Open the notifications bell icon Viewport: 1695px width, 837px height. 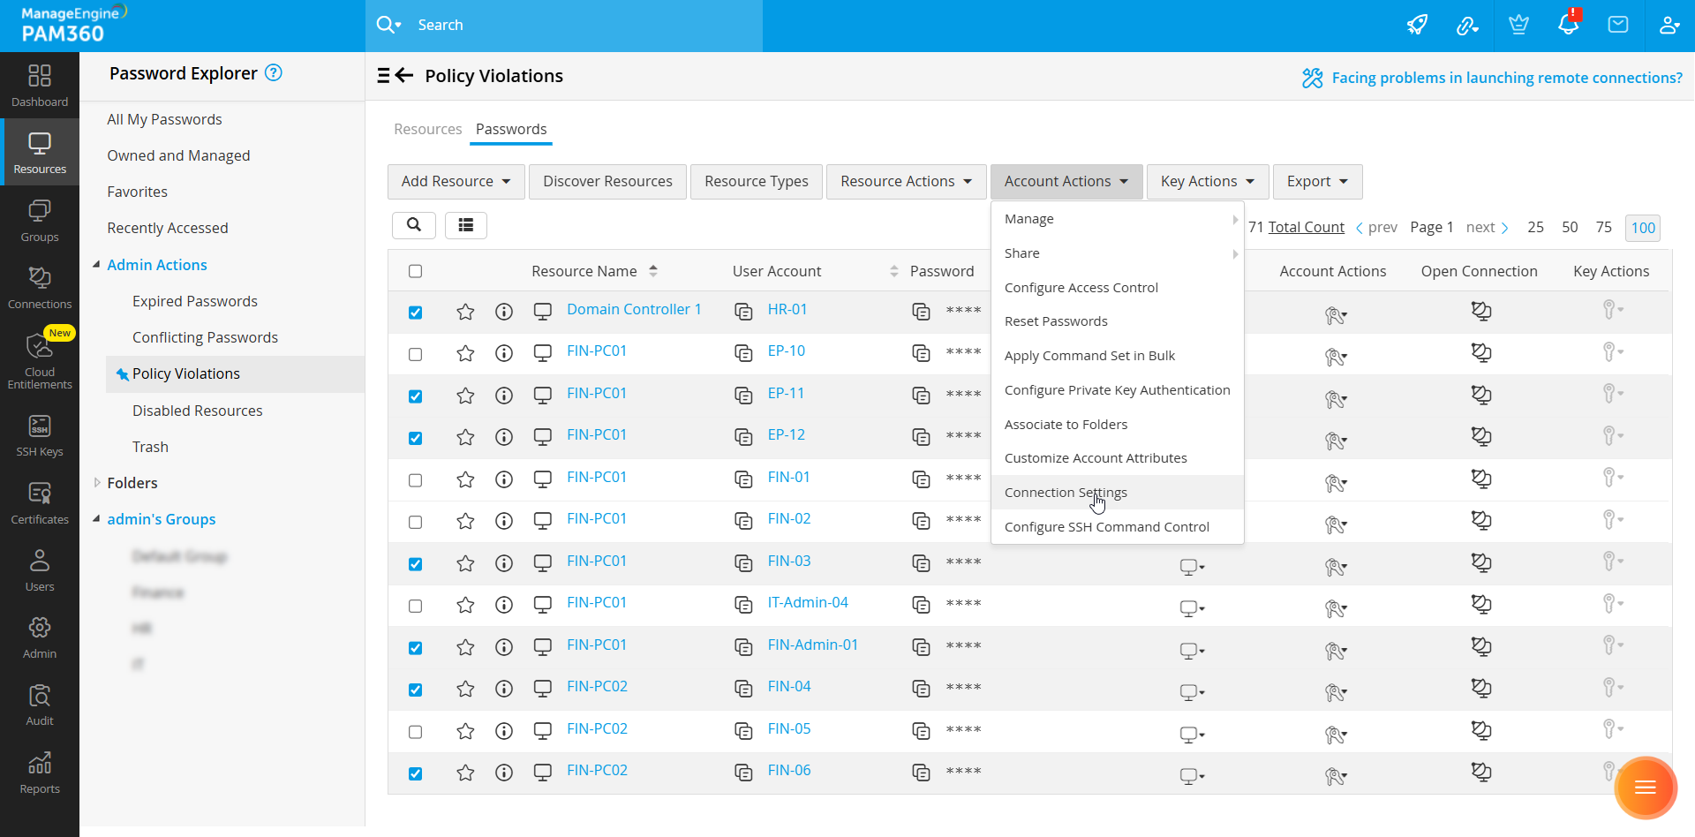[1568, 25]
